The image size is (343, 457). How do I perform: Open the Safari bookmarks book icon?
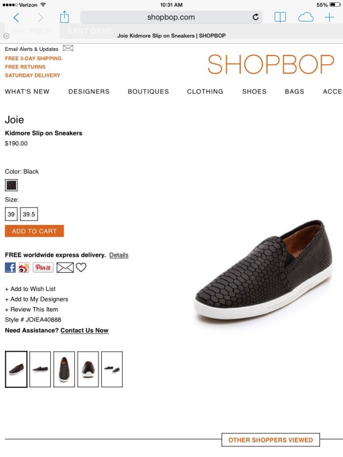(x=280, y=17)
